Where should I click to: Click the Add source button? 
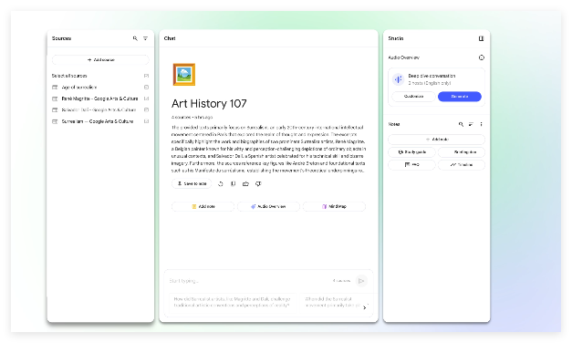pyautogui.click(x=100, y=60)
